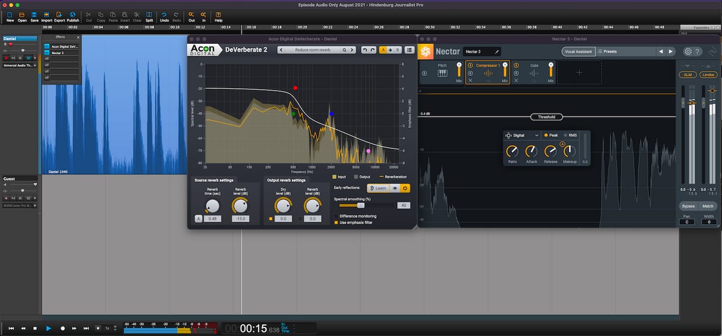
Task: Open the Universal Audio input device dropdown
Action: tap(19, 65)
